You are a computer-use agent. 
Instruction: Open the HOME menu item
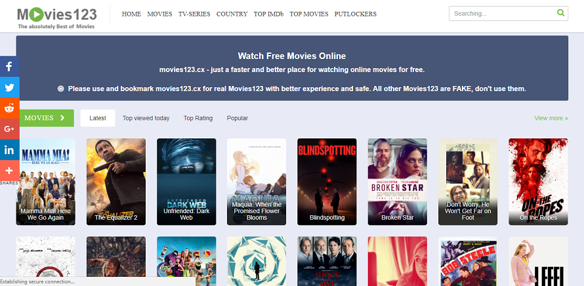131,14
